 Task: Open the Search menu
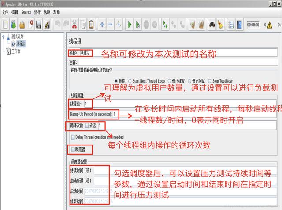26,12
